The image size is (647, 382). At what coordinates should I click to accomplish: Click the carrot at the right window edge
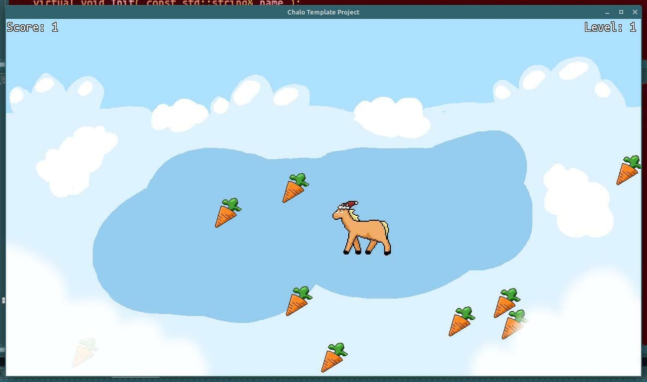628,170
